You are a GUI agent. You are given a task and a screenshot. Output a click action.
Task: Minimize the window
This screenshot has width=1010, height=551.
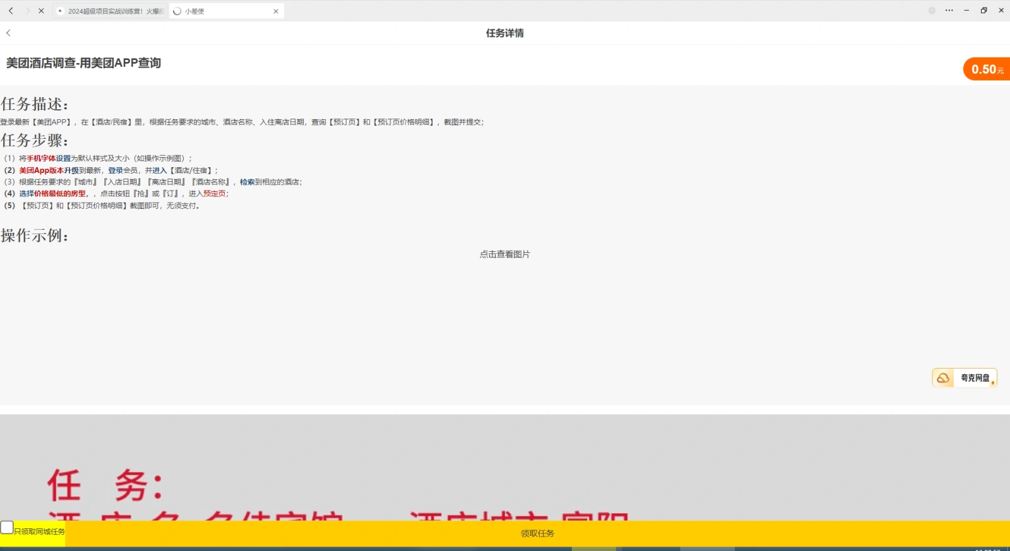click(x=966, y=11)
